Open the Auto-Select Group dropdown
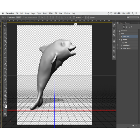 pos(19,17)
